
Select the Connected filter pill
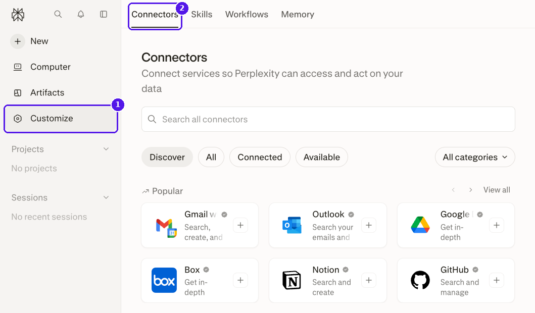tap(260, 157)
